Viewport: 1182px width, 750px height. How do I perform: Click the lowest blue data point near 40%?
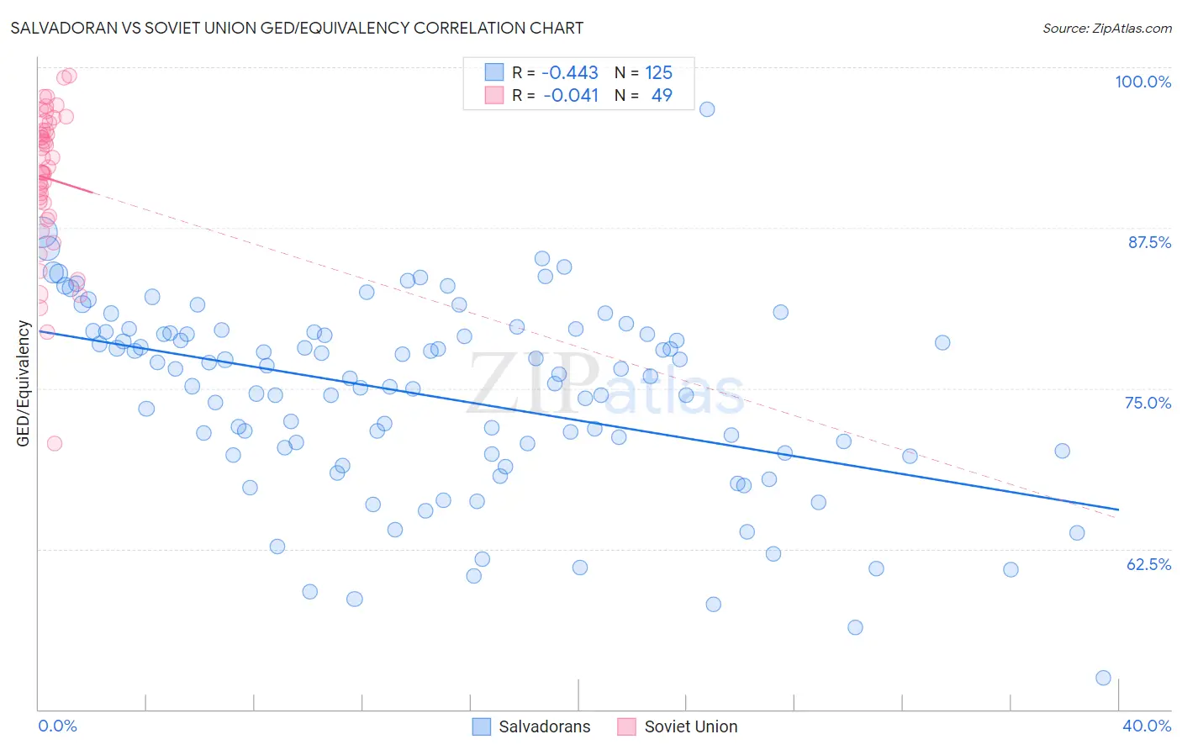[x=1104, y=678]
